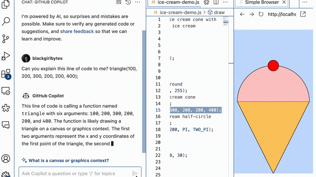Image resolution: width=316 pixels, height=177 pixels.
Task: Click the Simple Browser URL field
Action: point(282,14)
